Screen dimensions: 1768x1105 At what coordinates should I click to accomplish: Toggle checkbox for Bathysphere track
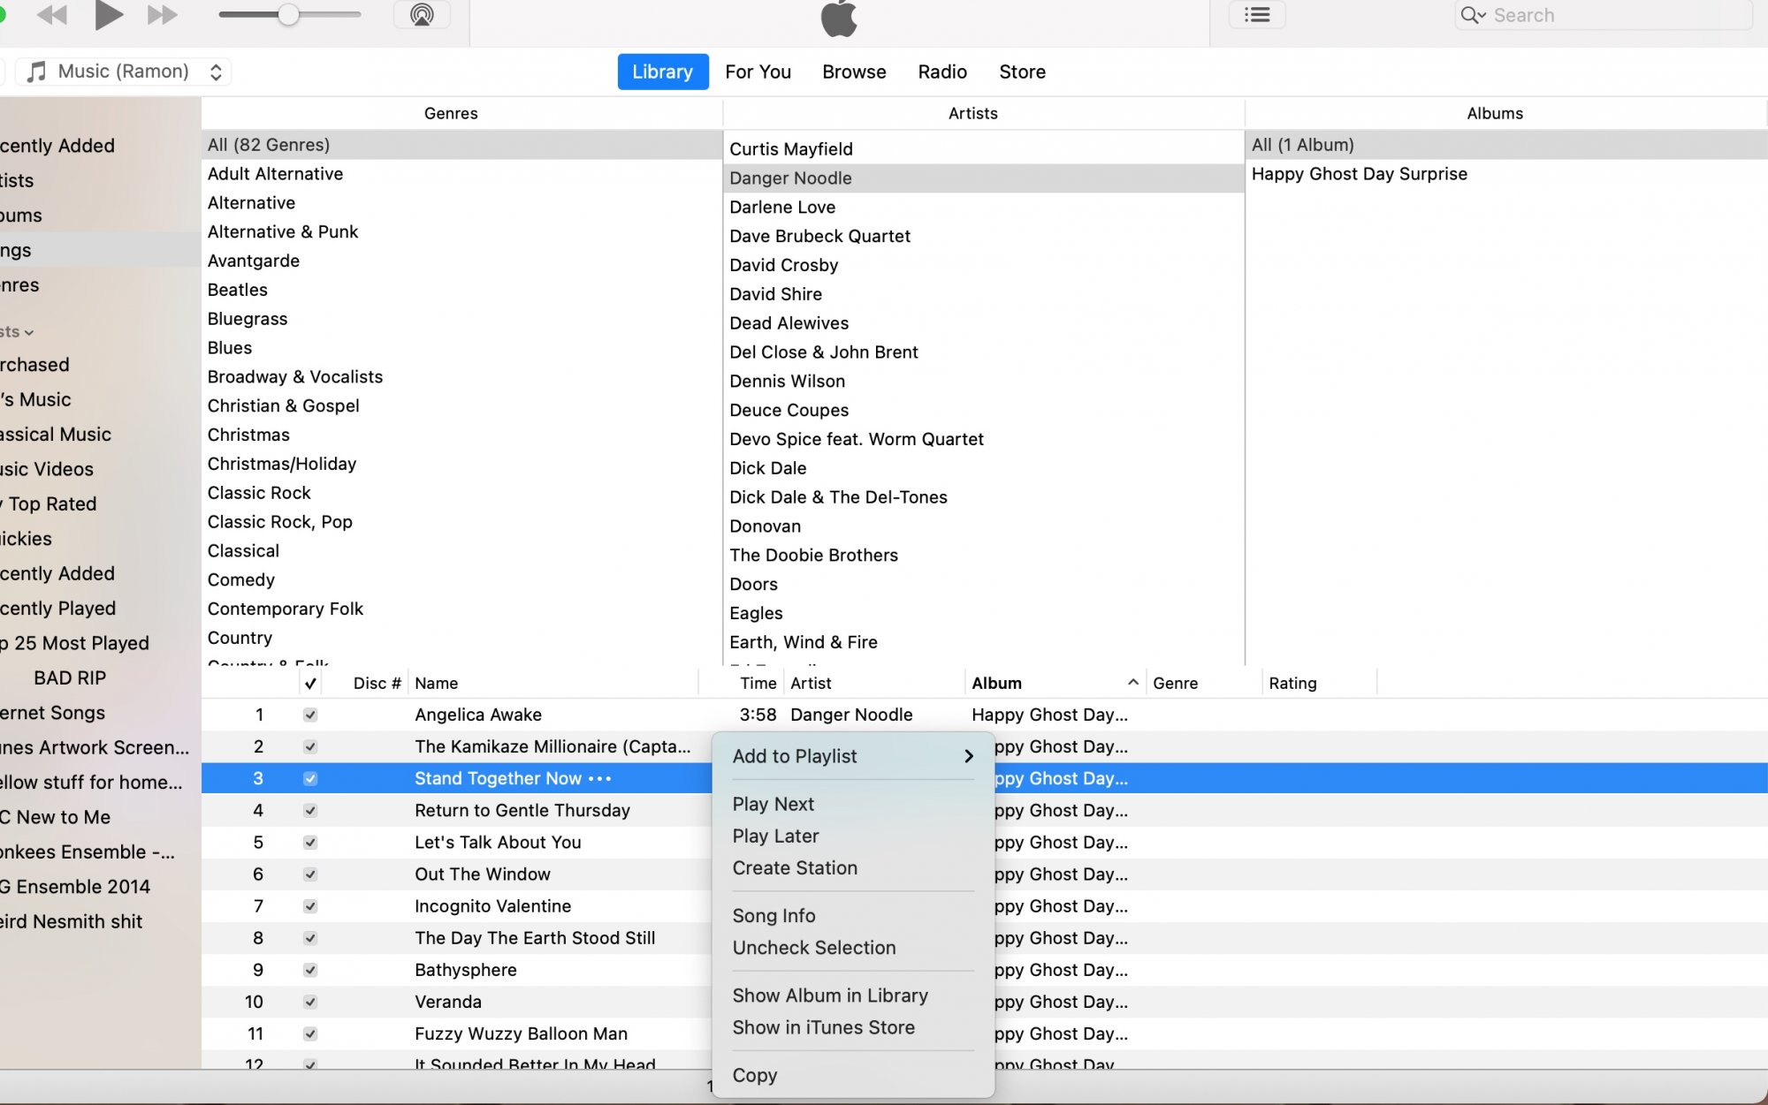310,970
